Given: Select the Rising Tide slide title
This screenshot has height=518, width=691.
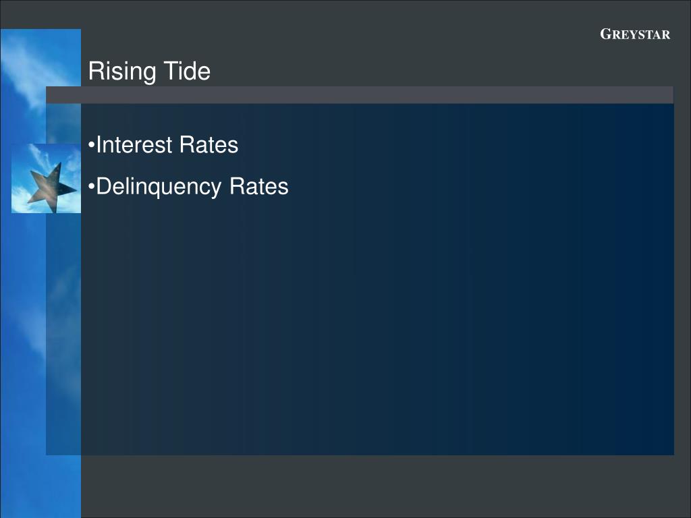Looking at the screenshot, I should click(x=149, y=71).
